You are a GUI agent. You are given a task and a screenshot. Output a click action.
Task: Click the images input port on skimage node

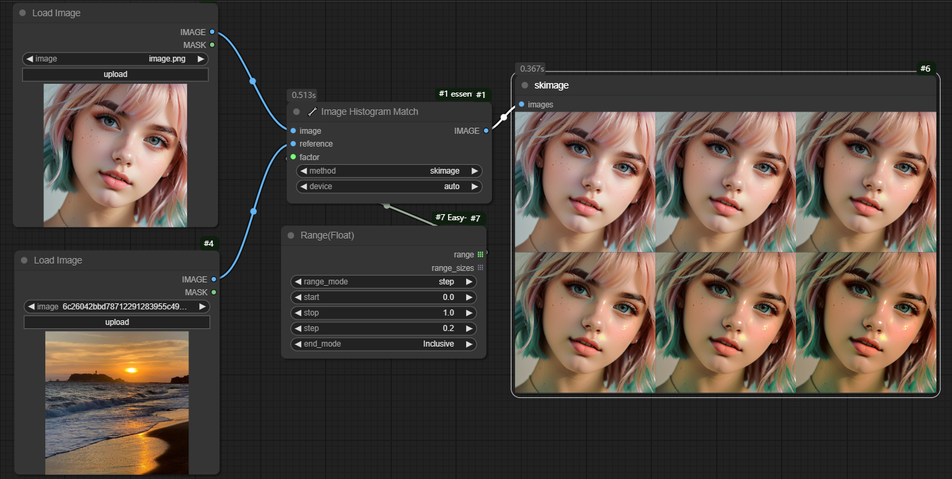[522, 105]
